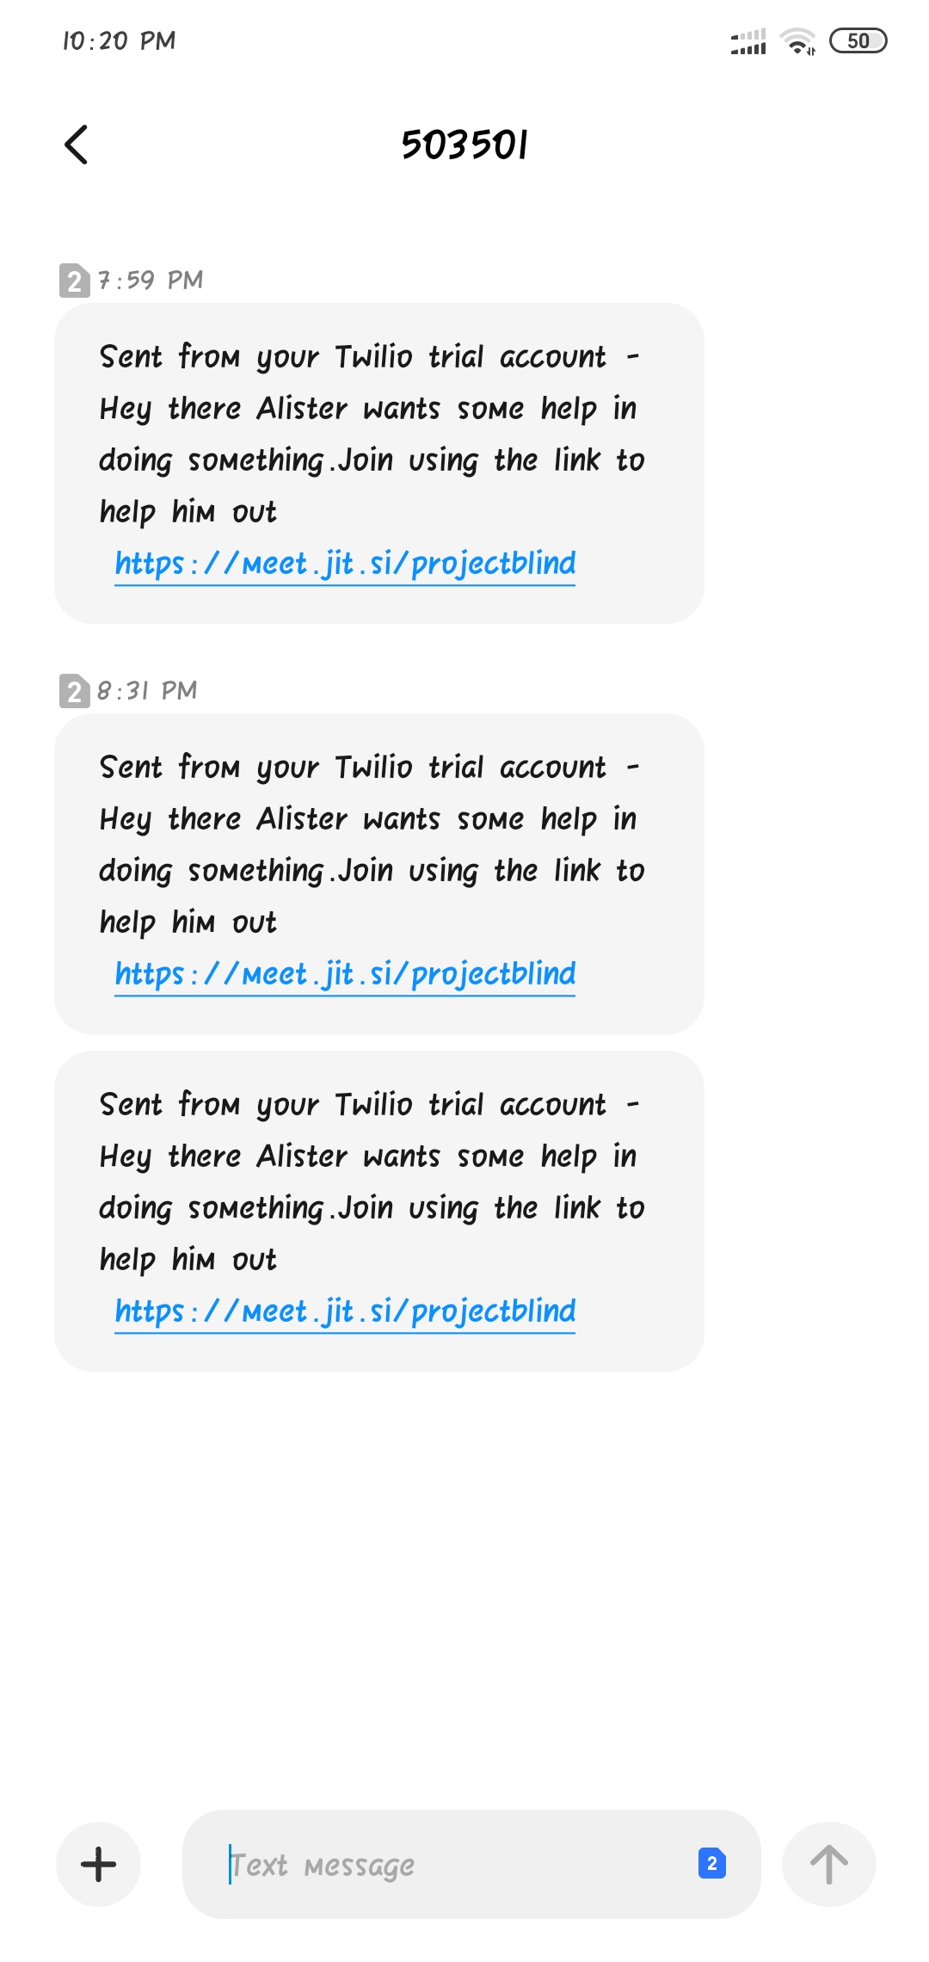Screen dimensions: 929x1962
Task: Tap the 10:20 PM status bar clock
Action: click(x=119, y=40)
